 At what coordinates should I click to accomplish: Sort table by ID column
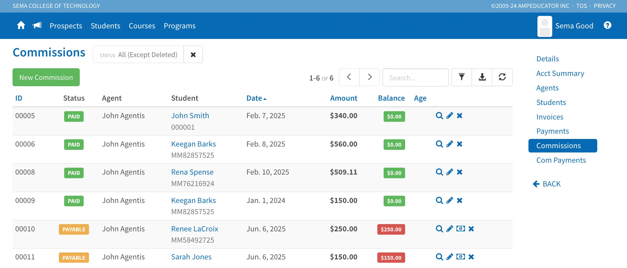pos(19,98)
